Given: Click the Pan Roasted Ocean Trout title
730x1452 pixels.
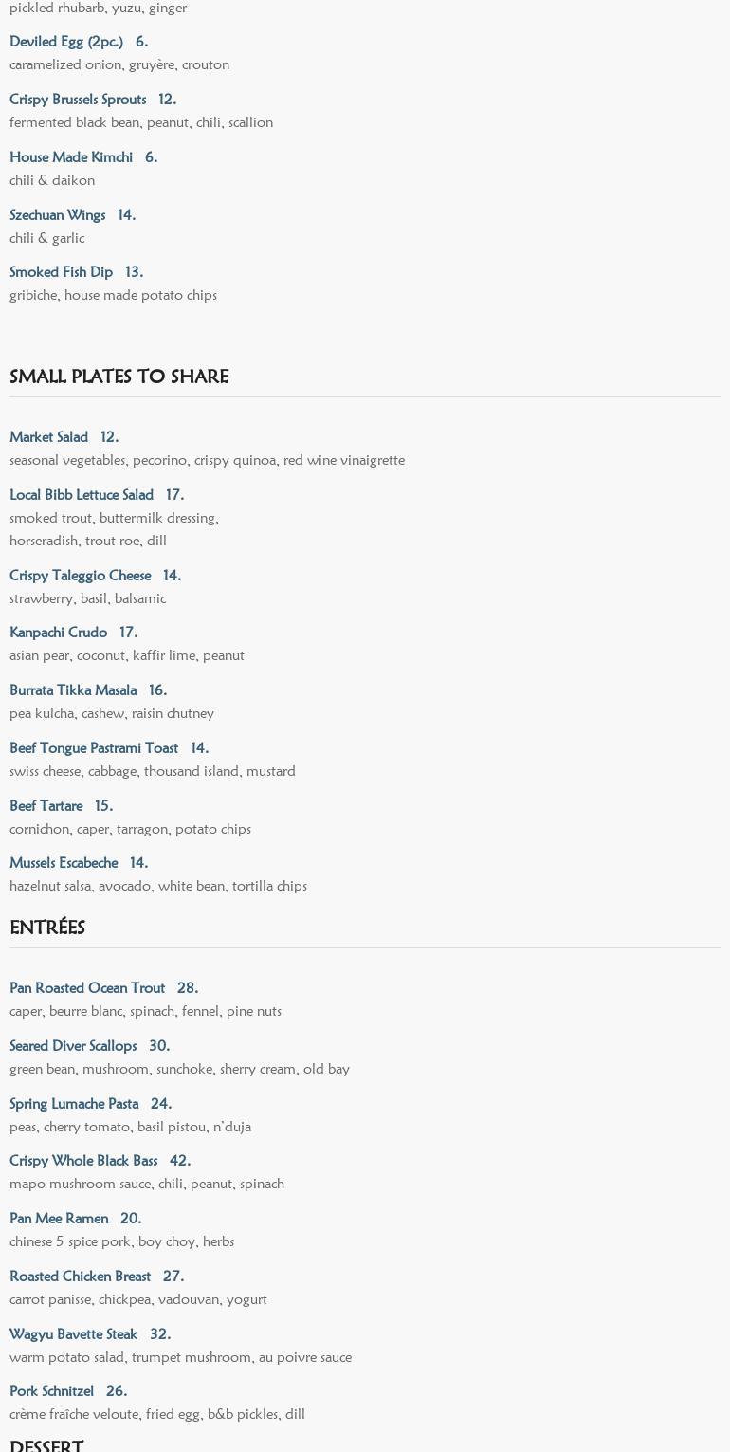Looking at the screenshot, I should coord(87,988).
